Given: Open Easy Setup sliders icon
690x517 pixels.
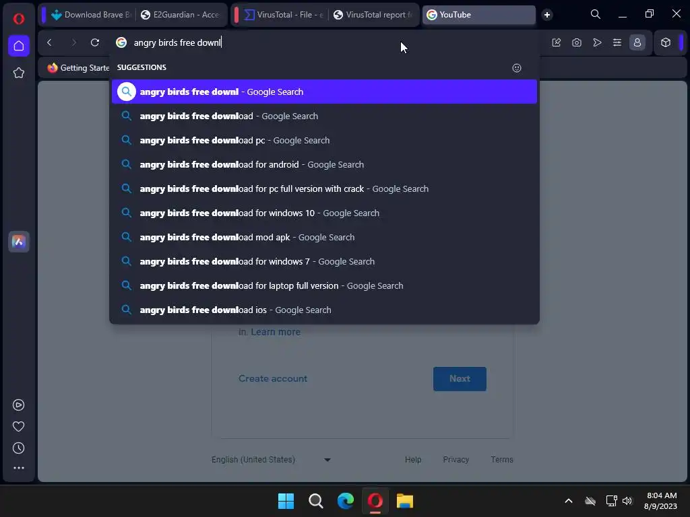Looking at the screenshot, I should pos(617,42).
